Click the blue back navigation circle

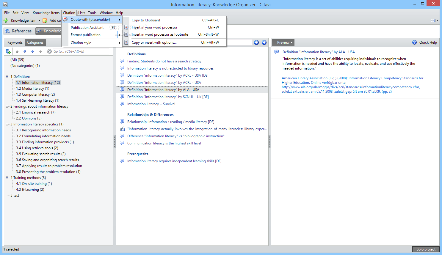tap(256, 42)
